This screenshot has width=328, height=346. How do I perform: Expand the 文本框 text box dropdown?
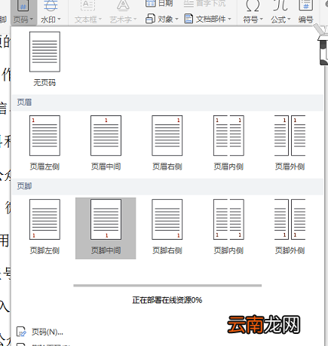pyautogui.click(x=88, y=20)
